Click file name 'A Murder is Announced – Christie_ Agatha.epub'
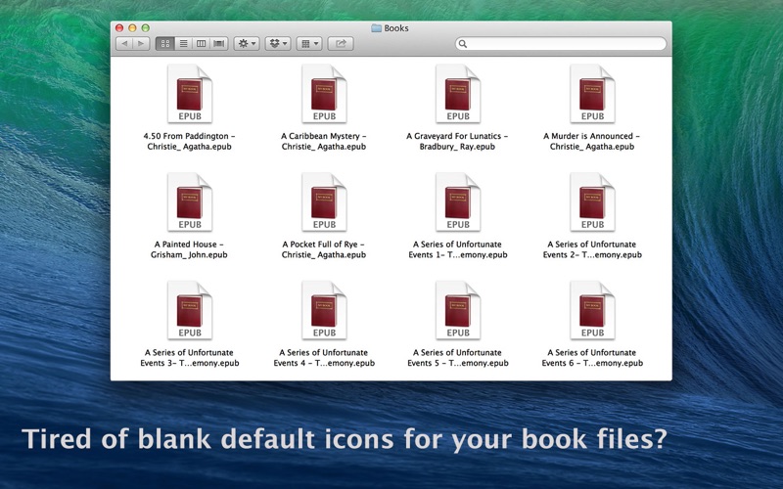This screenshot has width=783, height=489. point(592,141)
